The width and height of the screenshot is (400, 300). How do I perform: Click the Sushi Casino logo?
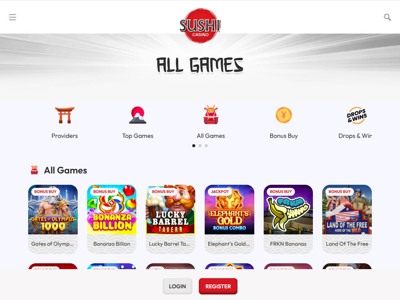pyautogui.click(x=200, y=25)
